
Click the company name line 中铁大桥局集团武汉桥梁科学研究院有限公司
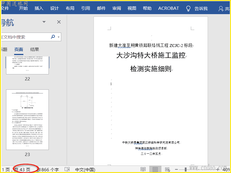[x=151, y=142]
